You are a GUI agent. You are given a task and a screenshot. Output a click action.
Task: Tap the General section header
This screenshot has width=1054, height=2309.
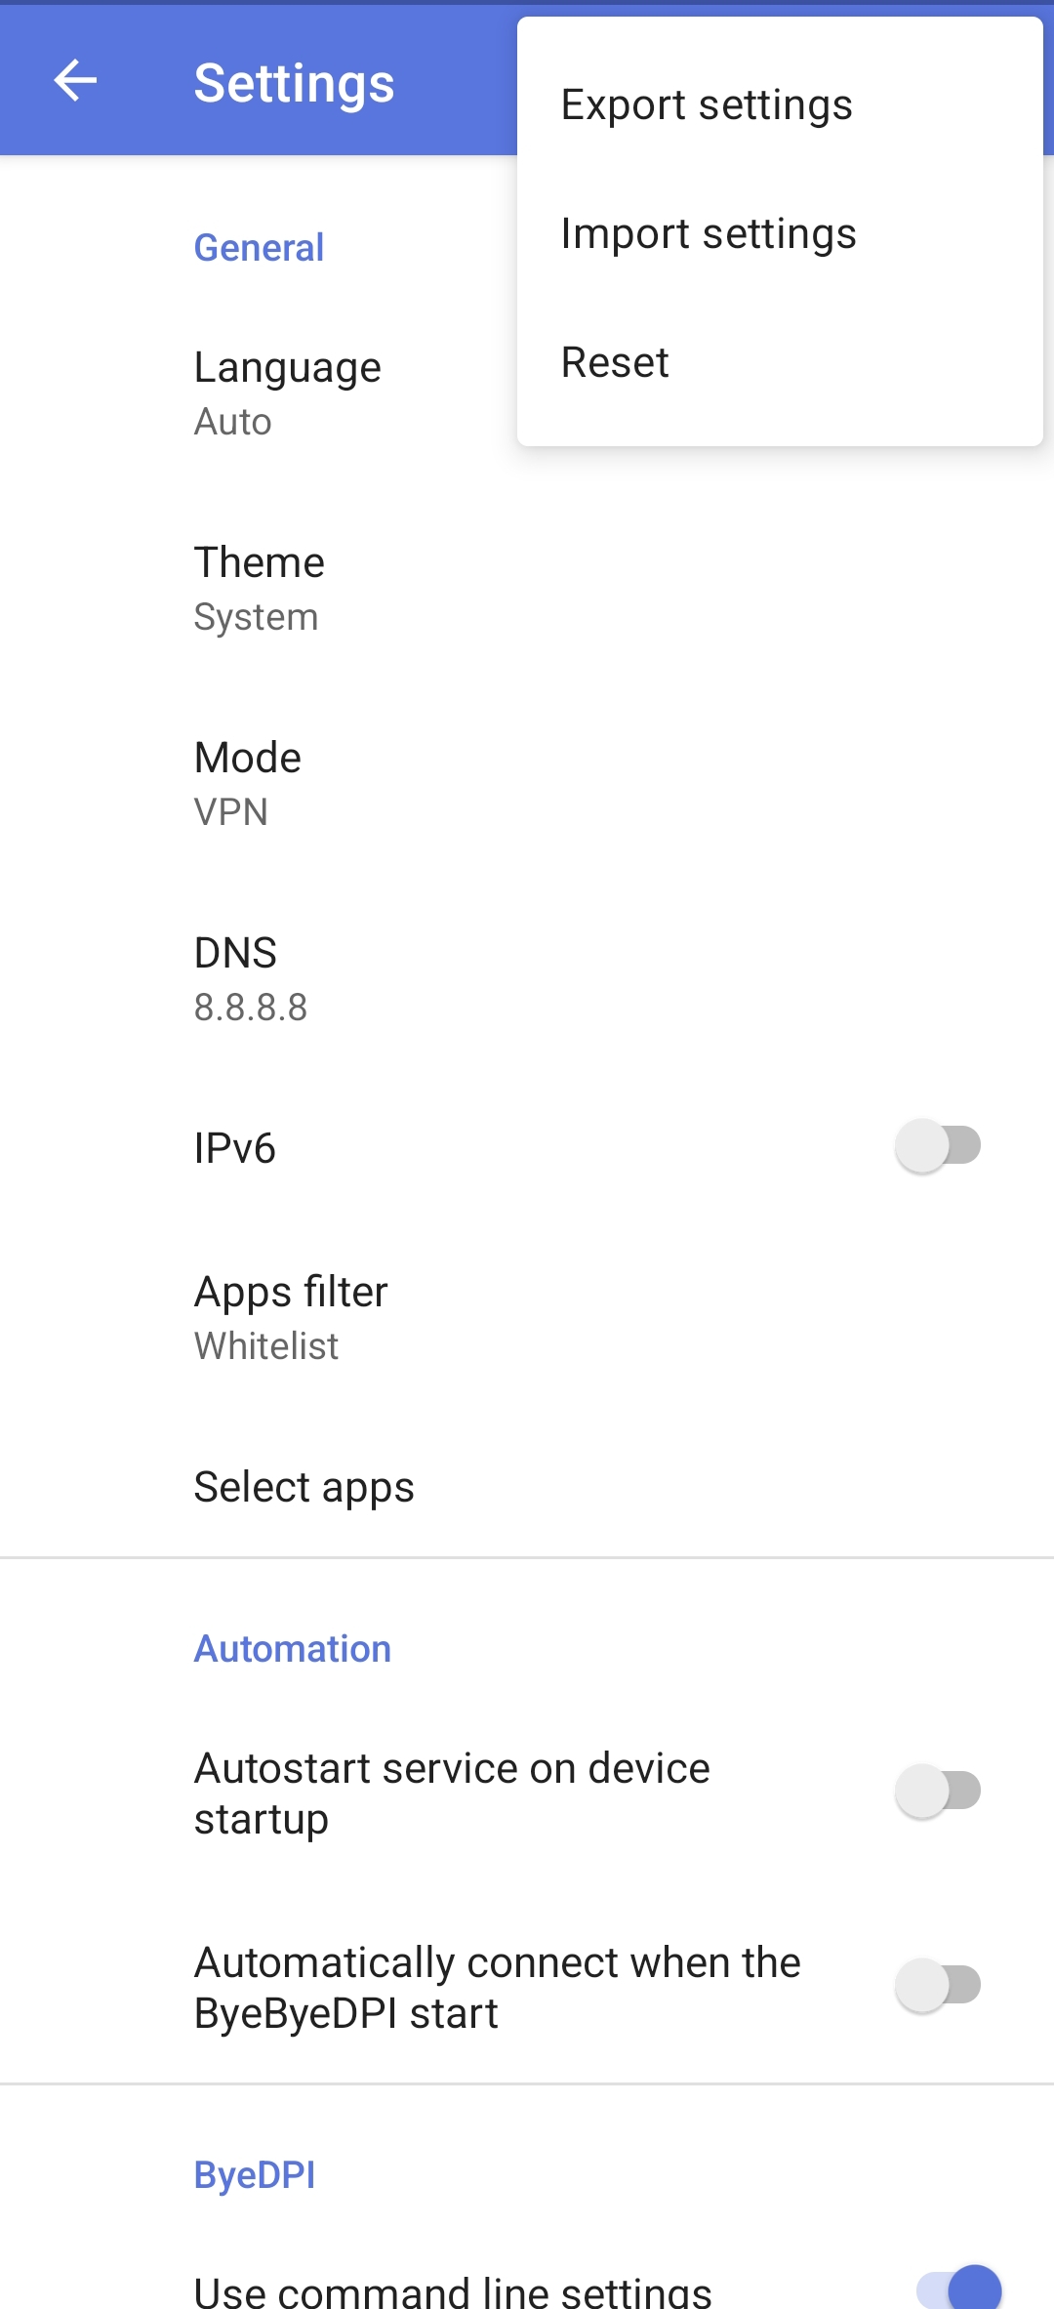pyautogui.click(x=259, y=248)
